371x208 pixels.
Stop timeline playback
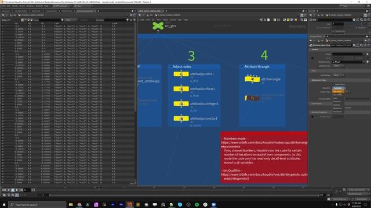tap(13, 190)
